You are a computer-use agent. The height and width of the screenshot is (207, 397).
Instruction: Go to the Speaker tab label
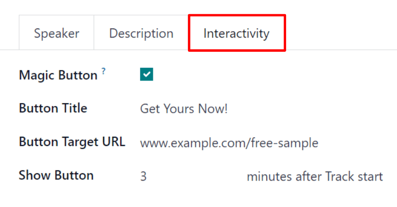(x=57, y=34)
